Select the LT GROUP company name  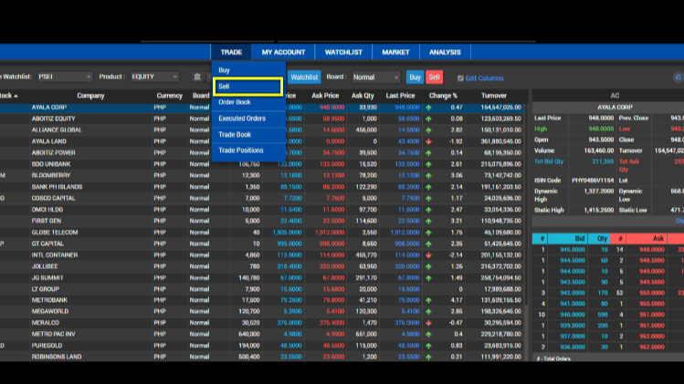[x=46, y=289]
